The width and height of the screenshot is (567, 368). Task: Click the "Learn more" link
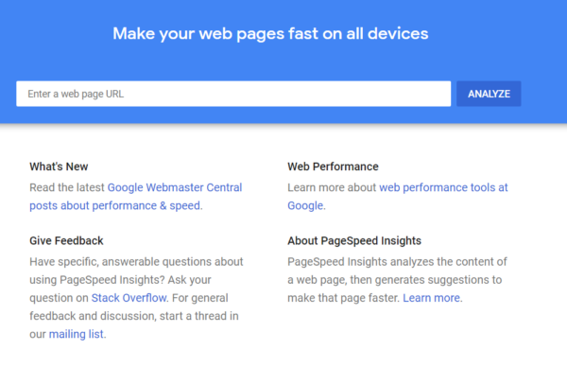coord(432,298)
